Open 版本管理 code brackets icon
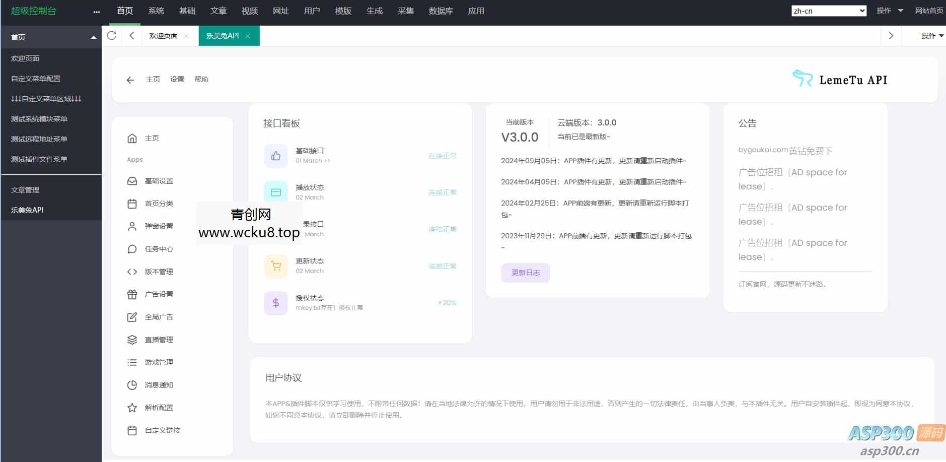 pyautogui.click(x=131, y=272)
